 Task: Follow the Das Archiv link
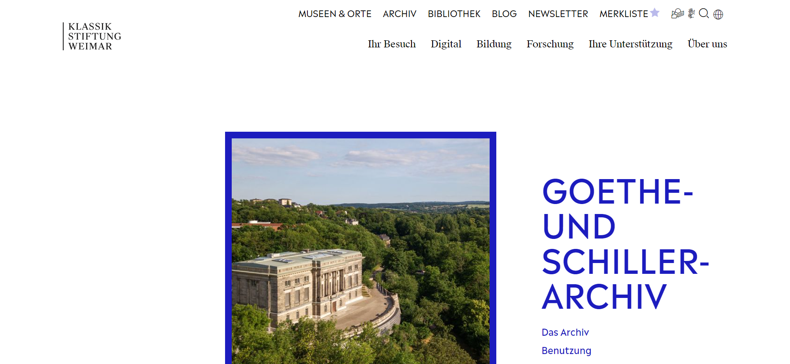[x=565, y=332]
